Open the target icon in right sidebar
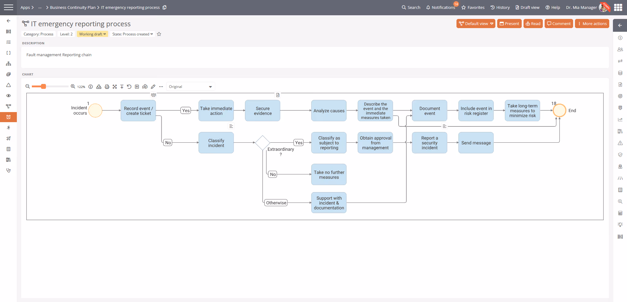The width and height of the screenshot is (627, 302). (x=620, y=96)
